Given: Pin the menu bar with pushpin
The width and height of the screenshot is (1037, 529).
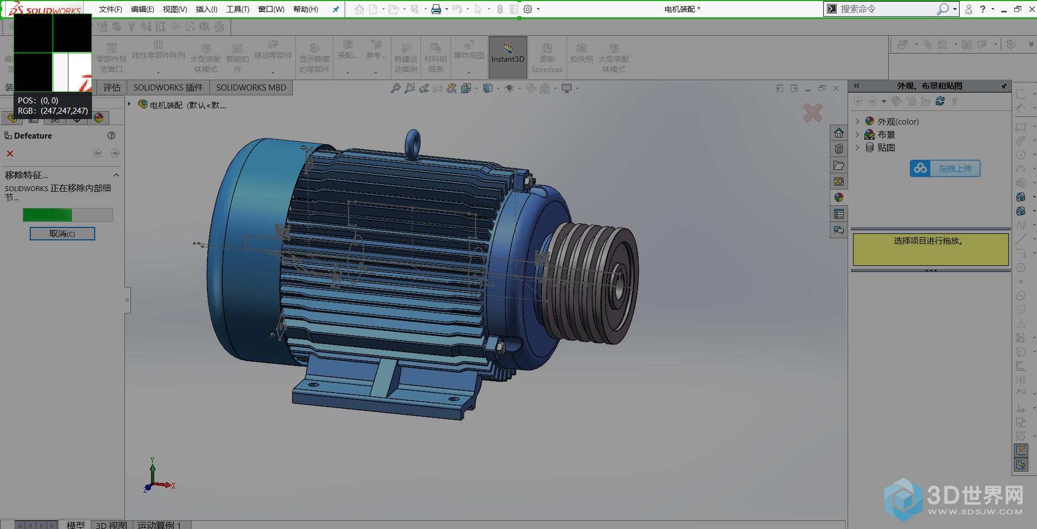Looking at the screenshot, I should point(336,9).
